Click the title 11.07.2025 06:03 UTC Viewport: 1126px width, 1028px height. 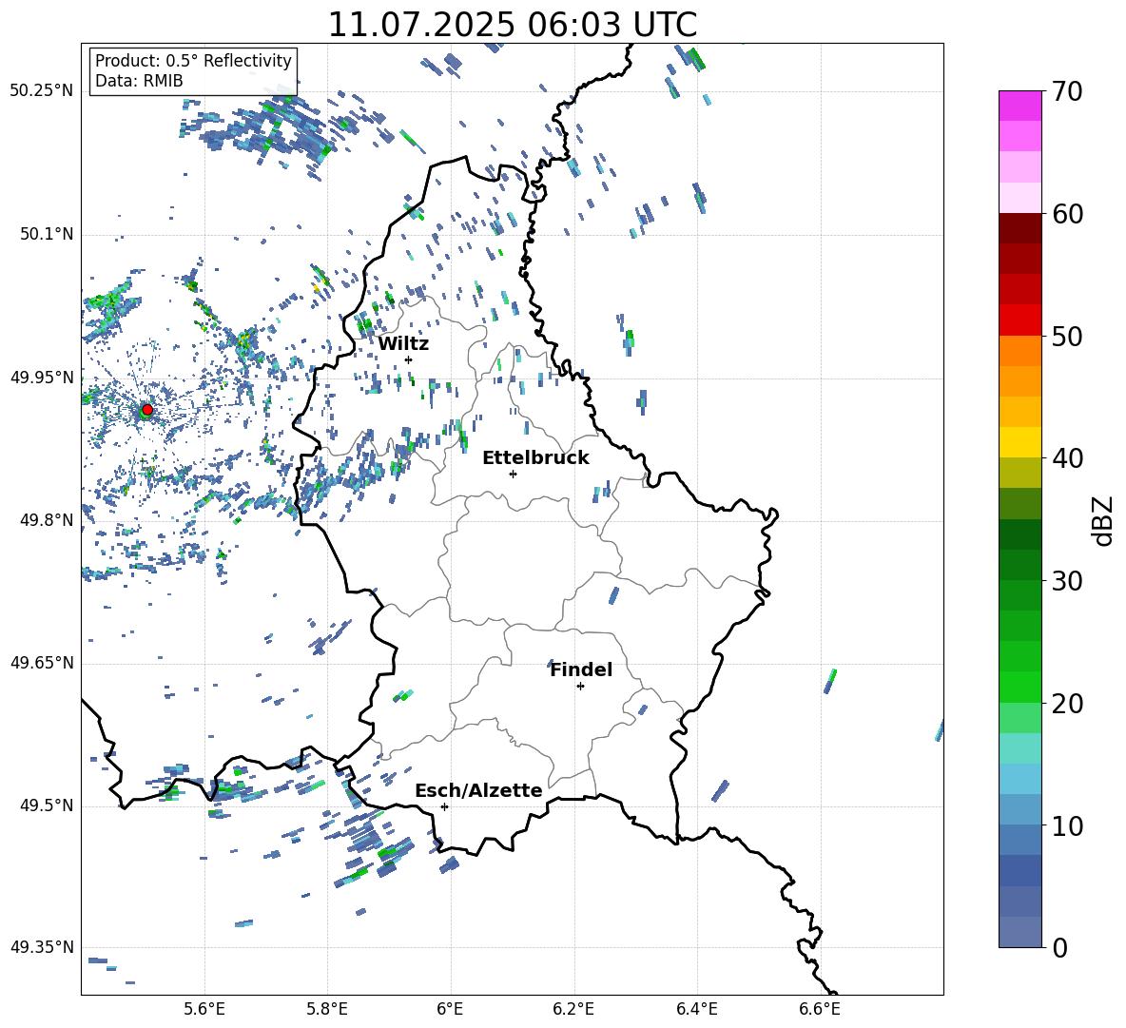pos(513,25)
